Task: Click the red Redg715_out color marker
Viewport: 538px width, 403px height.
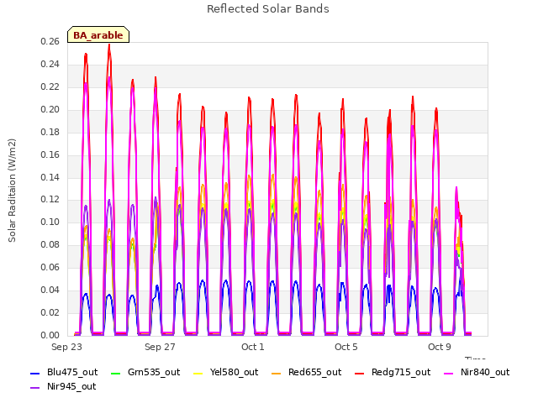Action: tap(360, 373)
